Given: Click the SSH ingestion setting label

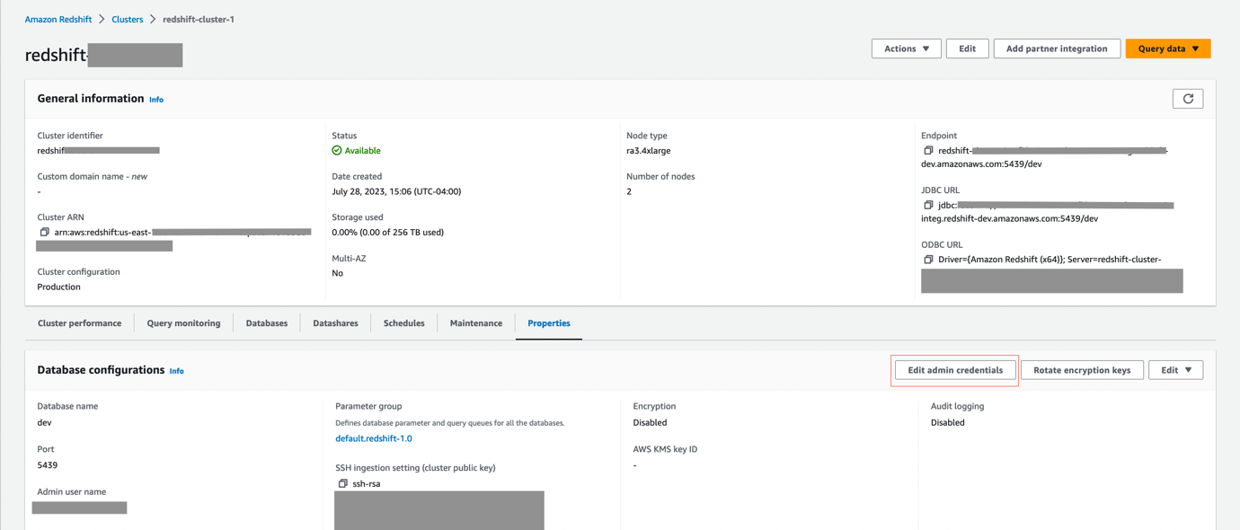Looking at the screenshot, I should click(415, 467).
